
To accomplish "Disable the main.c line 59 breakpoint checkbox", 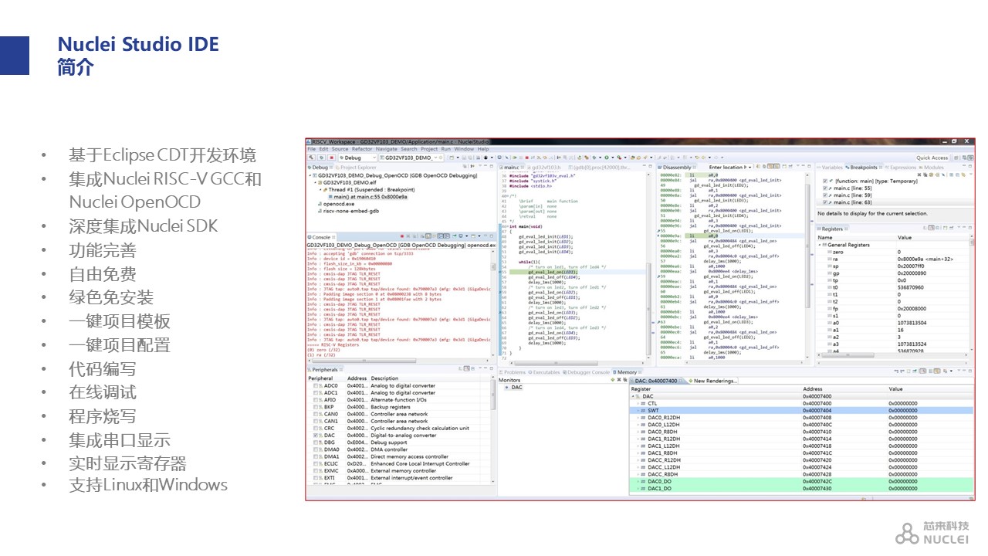I will pyautogui.click(x=825, y=195).
